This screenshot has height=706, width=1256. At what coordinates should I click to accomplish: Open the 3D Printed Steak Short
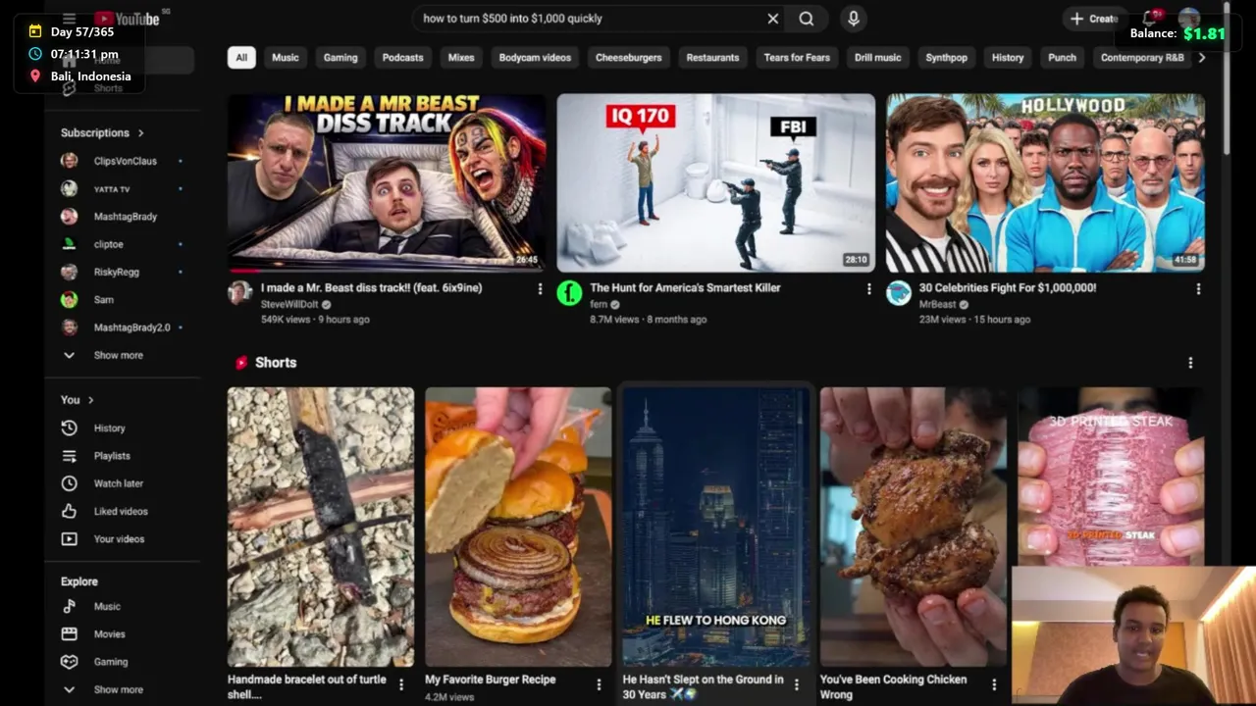point(1111,477)
